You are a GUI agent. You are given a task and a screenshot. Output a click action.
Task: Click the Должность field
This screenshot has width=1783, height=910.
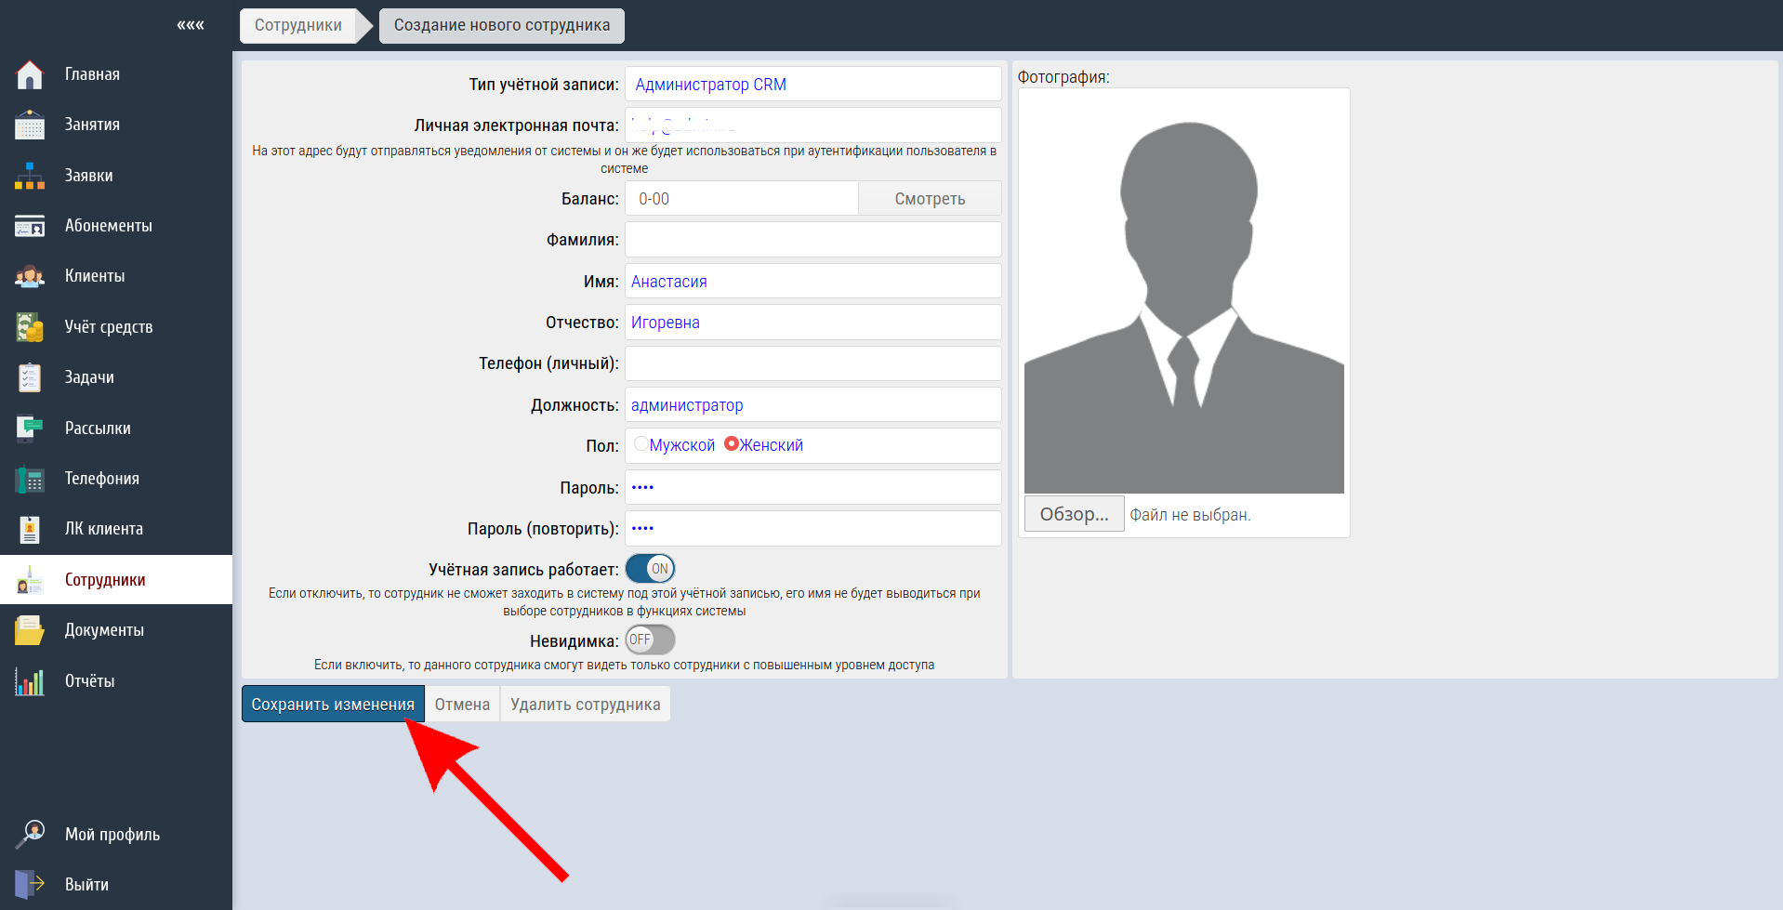(813, 404)
